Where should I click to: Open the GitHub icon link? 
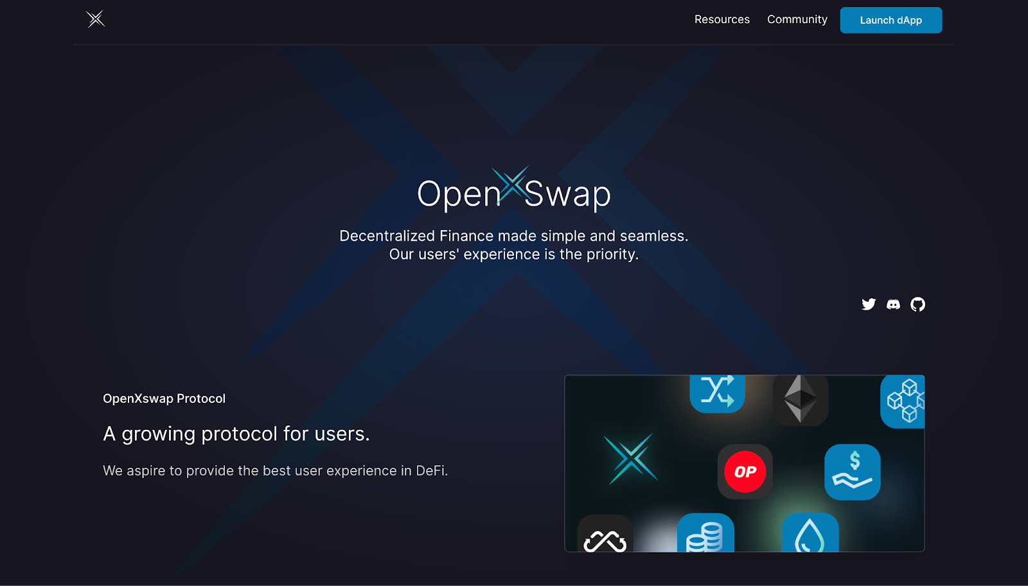(x=917, y=304)
